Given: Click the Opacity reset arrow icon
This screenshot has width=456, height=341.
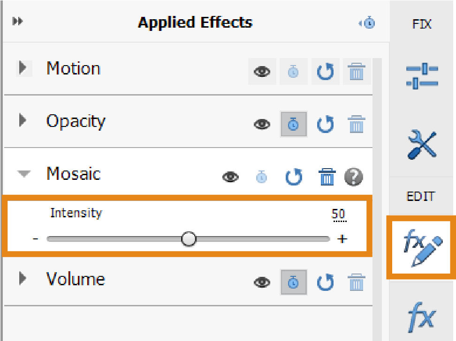Looking at the screenshot, I should 325,124.
